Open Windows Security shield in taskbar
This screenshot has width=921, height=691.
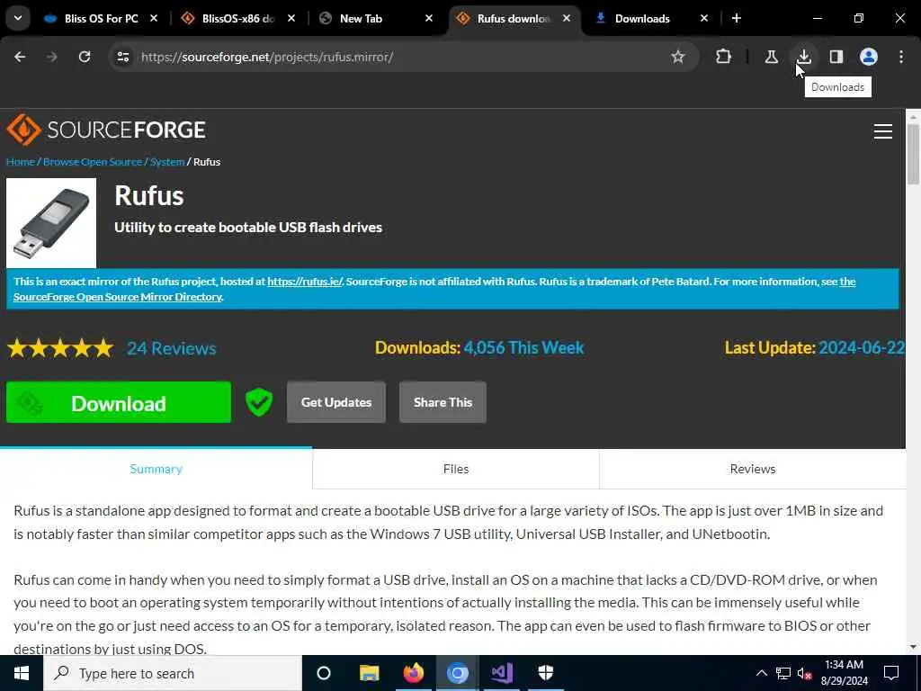pyautogui.click(x=546, y=673)
